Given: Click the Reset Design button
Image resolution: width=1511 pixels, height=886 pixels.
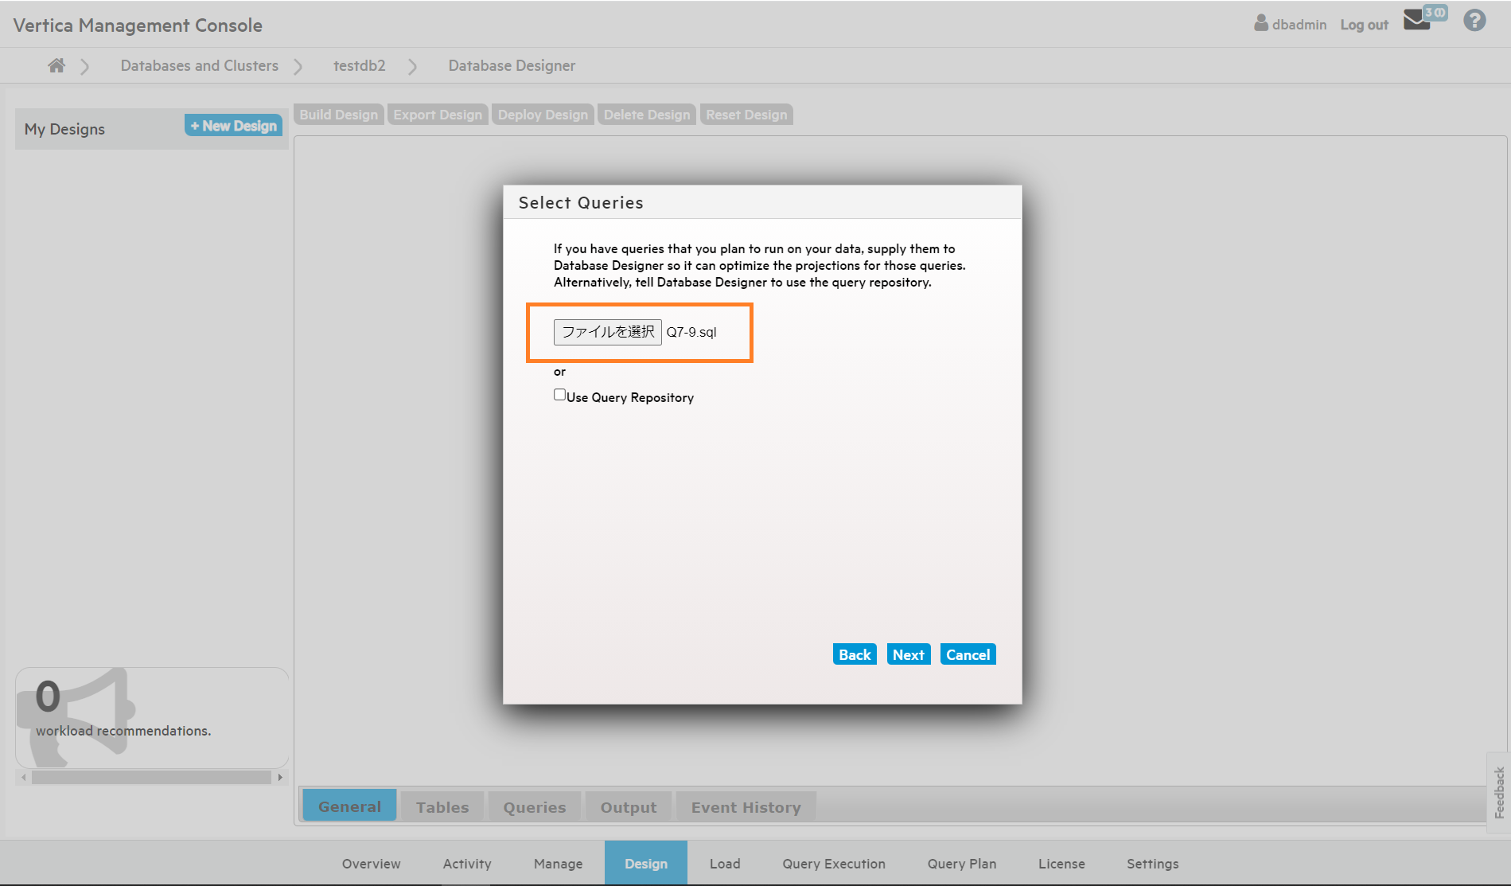Looking at the screenshot, I should coord(746,115).
